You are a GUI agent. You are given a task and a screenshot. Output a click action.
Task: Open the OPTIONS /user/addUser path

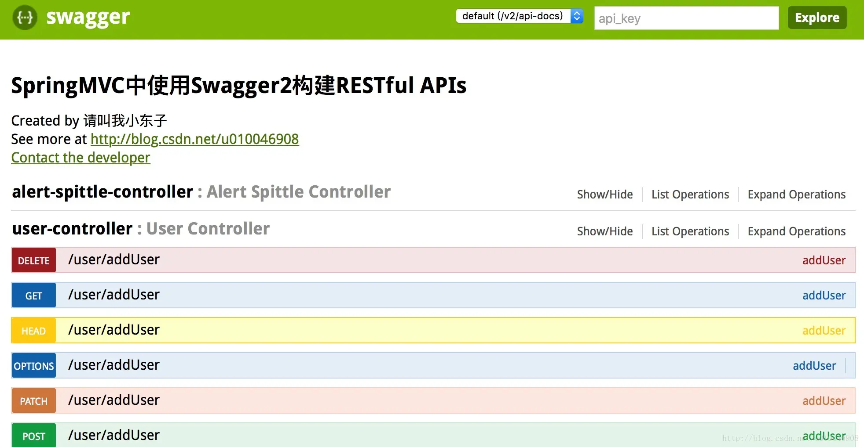[114, 365]
